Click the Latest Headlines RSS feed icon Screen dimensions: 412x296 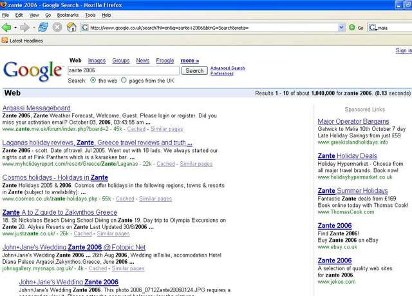point(5,40)
